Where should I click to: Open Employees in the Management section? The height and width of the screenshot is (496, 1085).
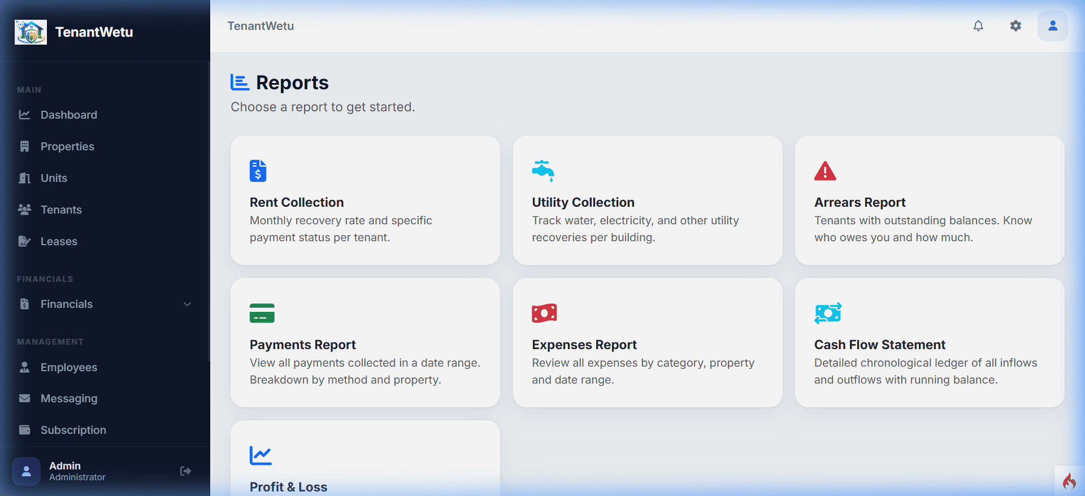(x=69, y=367)
